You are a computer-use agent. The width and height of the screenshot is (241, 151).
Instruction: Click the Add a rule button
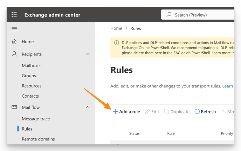pyautogui.click(x=126, y=112)
